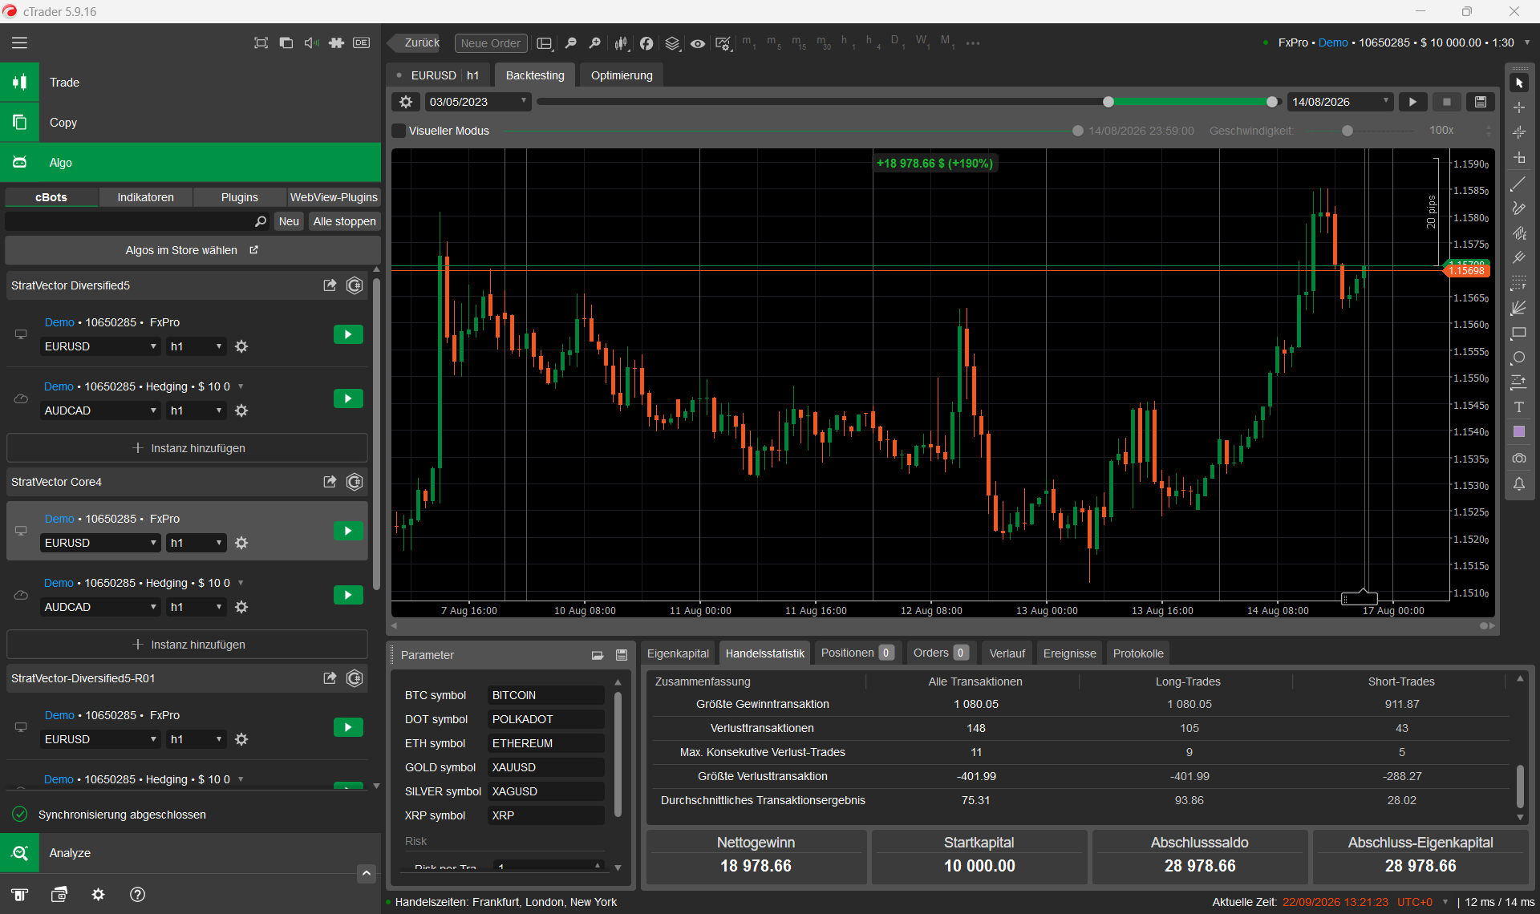
Task: Zoom out the chart with magnifier minus
Action: (570, 43)
